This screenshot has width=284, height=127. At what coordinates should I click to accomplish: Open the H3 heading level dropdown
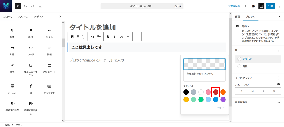click(92, 37)
